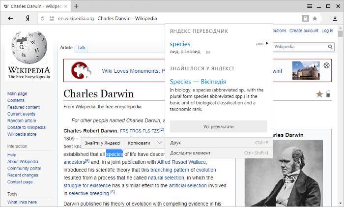Image resolution: width=344 pixels, height=207 pixels.
Task: Click 'Усі результати' button
Action: tap(219, 126)
